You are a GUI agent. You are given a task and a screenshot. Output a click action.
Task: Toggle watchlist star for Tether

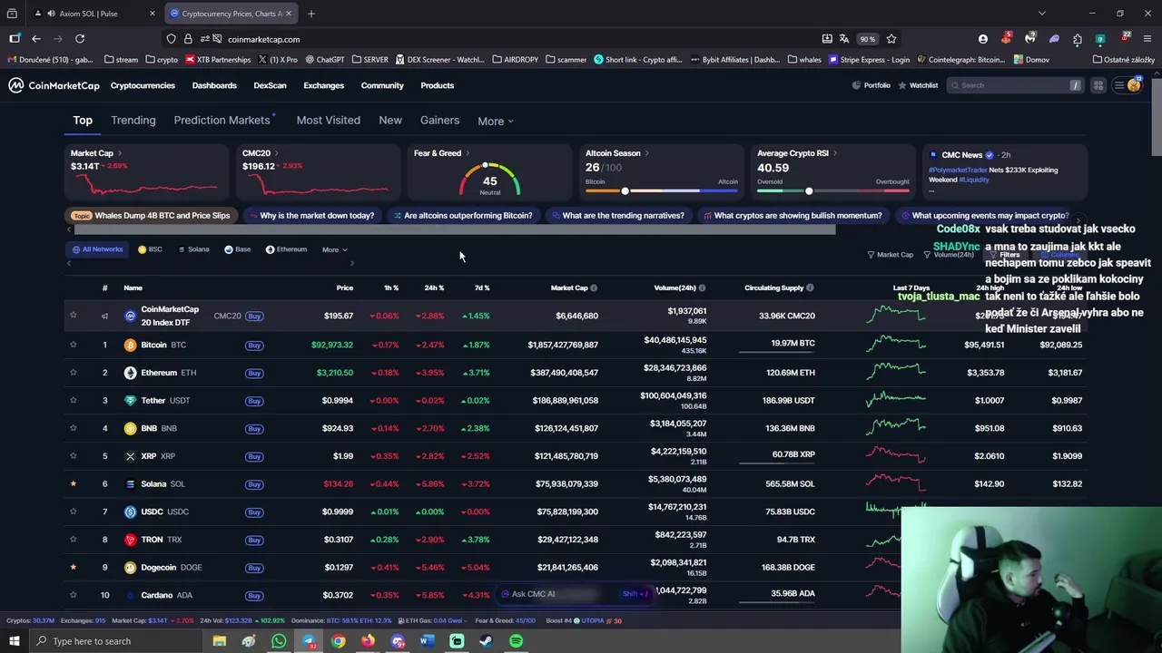[74, 400]
